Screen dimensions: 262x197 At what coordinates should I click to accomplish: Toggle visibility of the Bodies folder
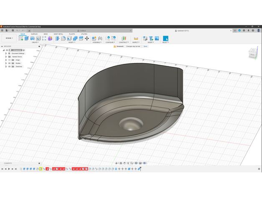[9, 63]
